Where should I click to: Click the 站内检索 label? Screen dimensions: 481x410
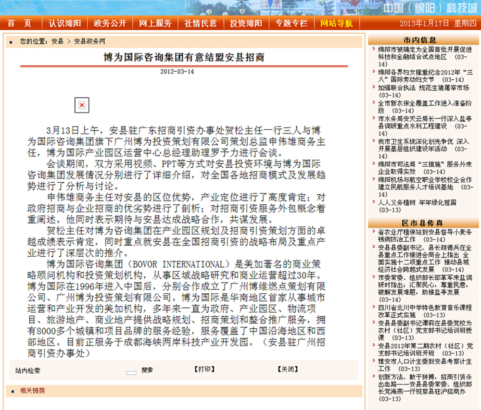click(x=27, y=371)
